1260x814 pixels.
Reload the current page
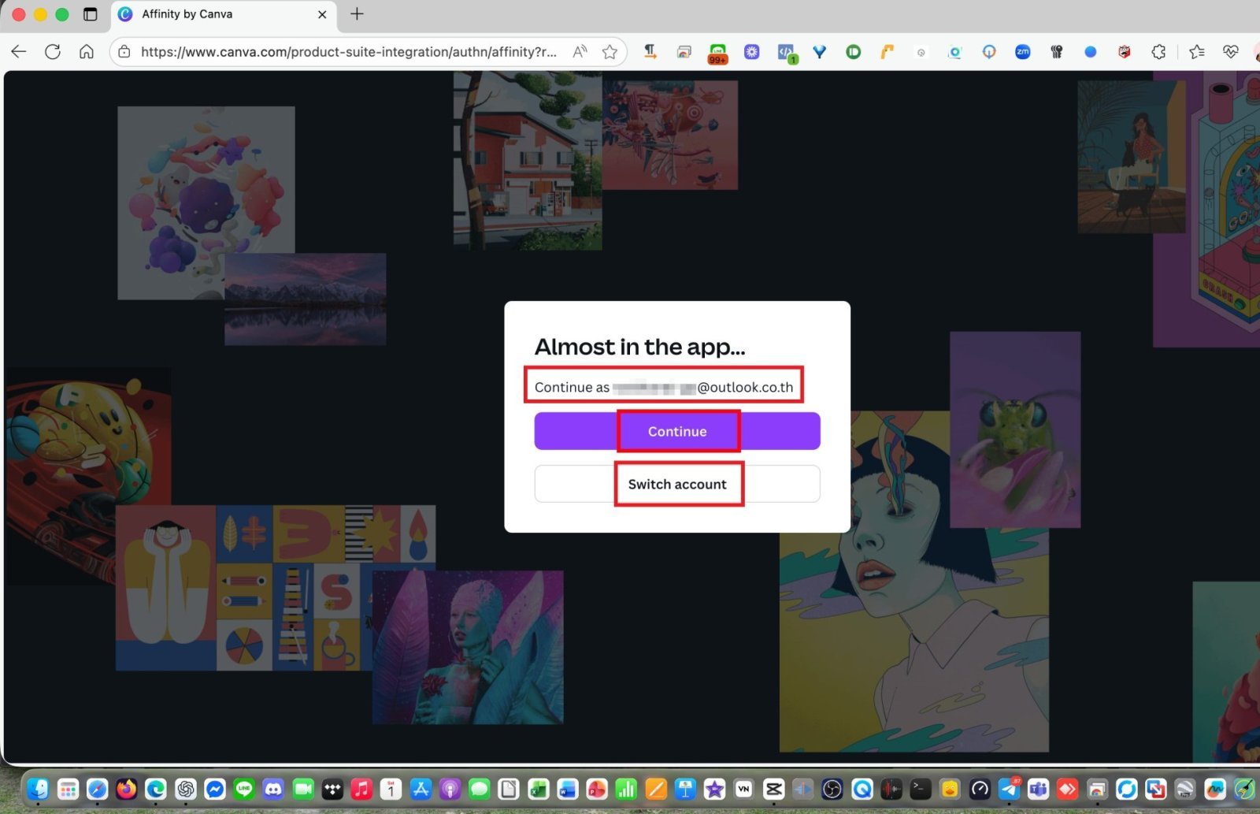(x=53, y=52)
